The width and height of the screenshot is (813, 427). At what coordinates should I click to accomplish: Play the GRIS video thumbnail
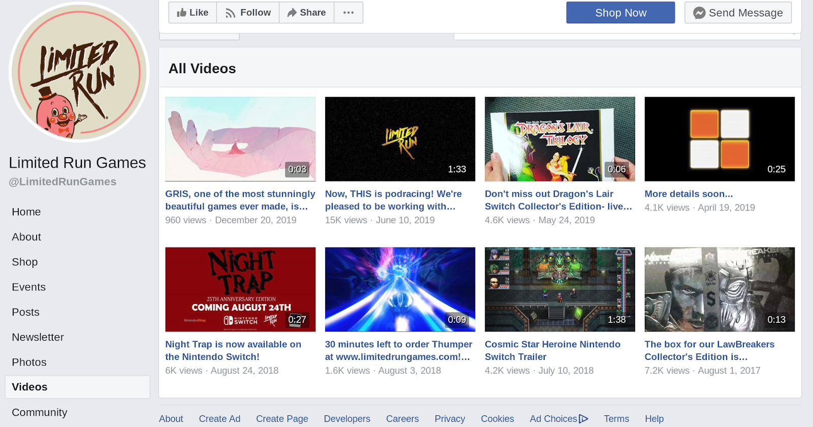(240, 139)
